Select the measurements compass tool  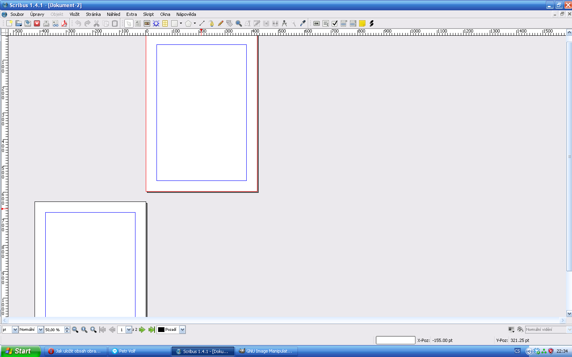(284, 23)
